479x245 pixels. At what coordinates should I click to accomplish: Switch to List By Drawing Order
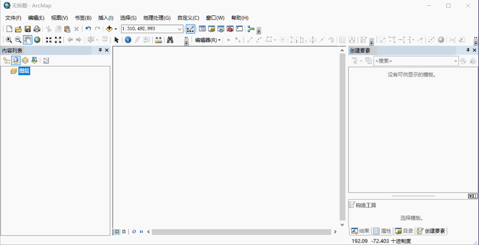(7, 60)
